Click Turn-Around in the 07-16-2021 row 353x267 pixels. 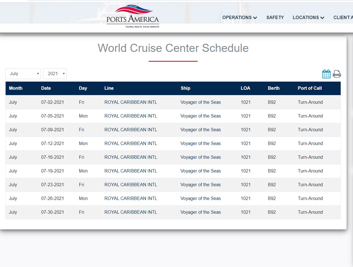point(310,157)
